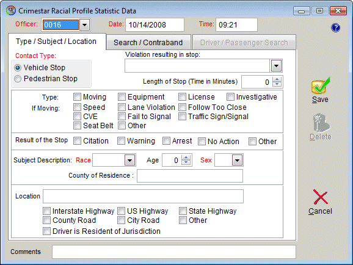Switch to Search / Contraband tab

[148, 42]
